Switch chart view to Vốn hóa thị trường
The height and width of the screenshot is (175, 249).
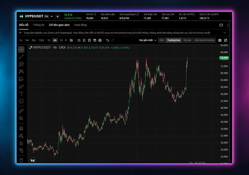(x=204, y=40)
